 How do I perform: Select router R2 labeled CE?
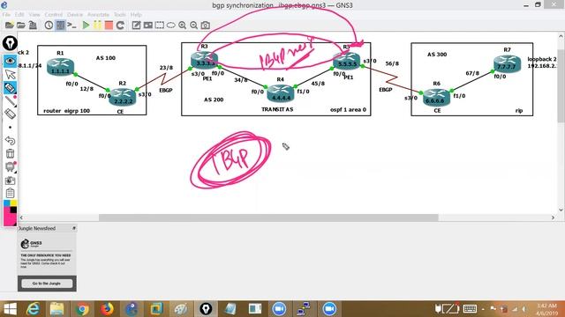coord(123,97)
